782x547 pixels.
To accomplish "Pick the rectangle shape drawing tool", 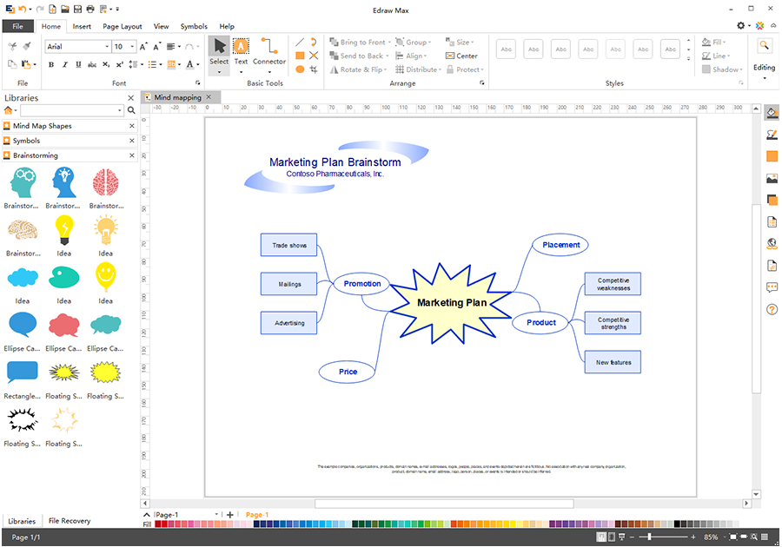I will coord(300,56).
